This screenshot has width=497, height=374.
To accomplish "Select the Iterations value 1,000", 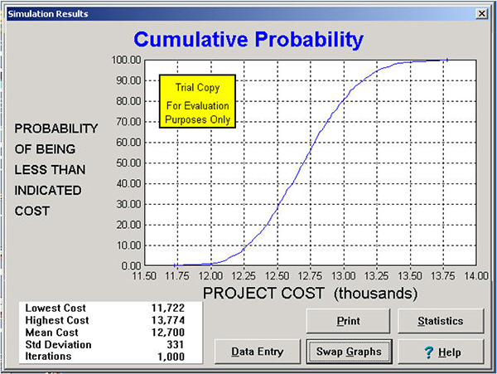I will pos(171,357).
